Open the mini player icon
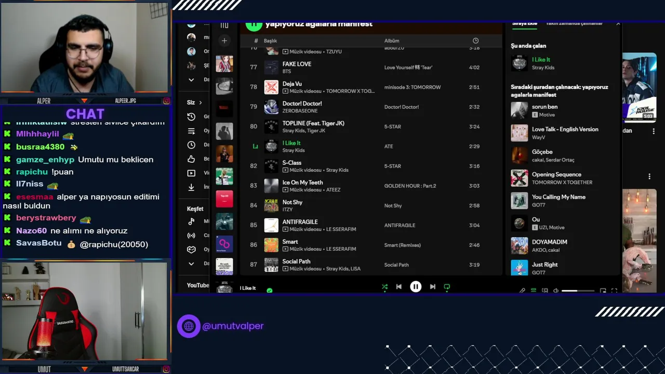 click(x=603, y=291)
